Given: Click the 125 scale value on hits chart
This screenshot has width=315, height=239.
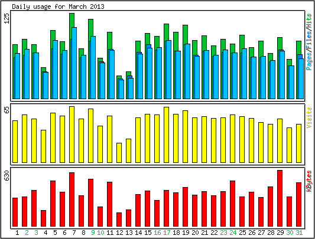Looking at the screenshot, I should (x=7, y=19).
